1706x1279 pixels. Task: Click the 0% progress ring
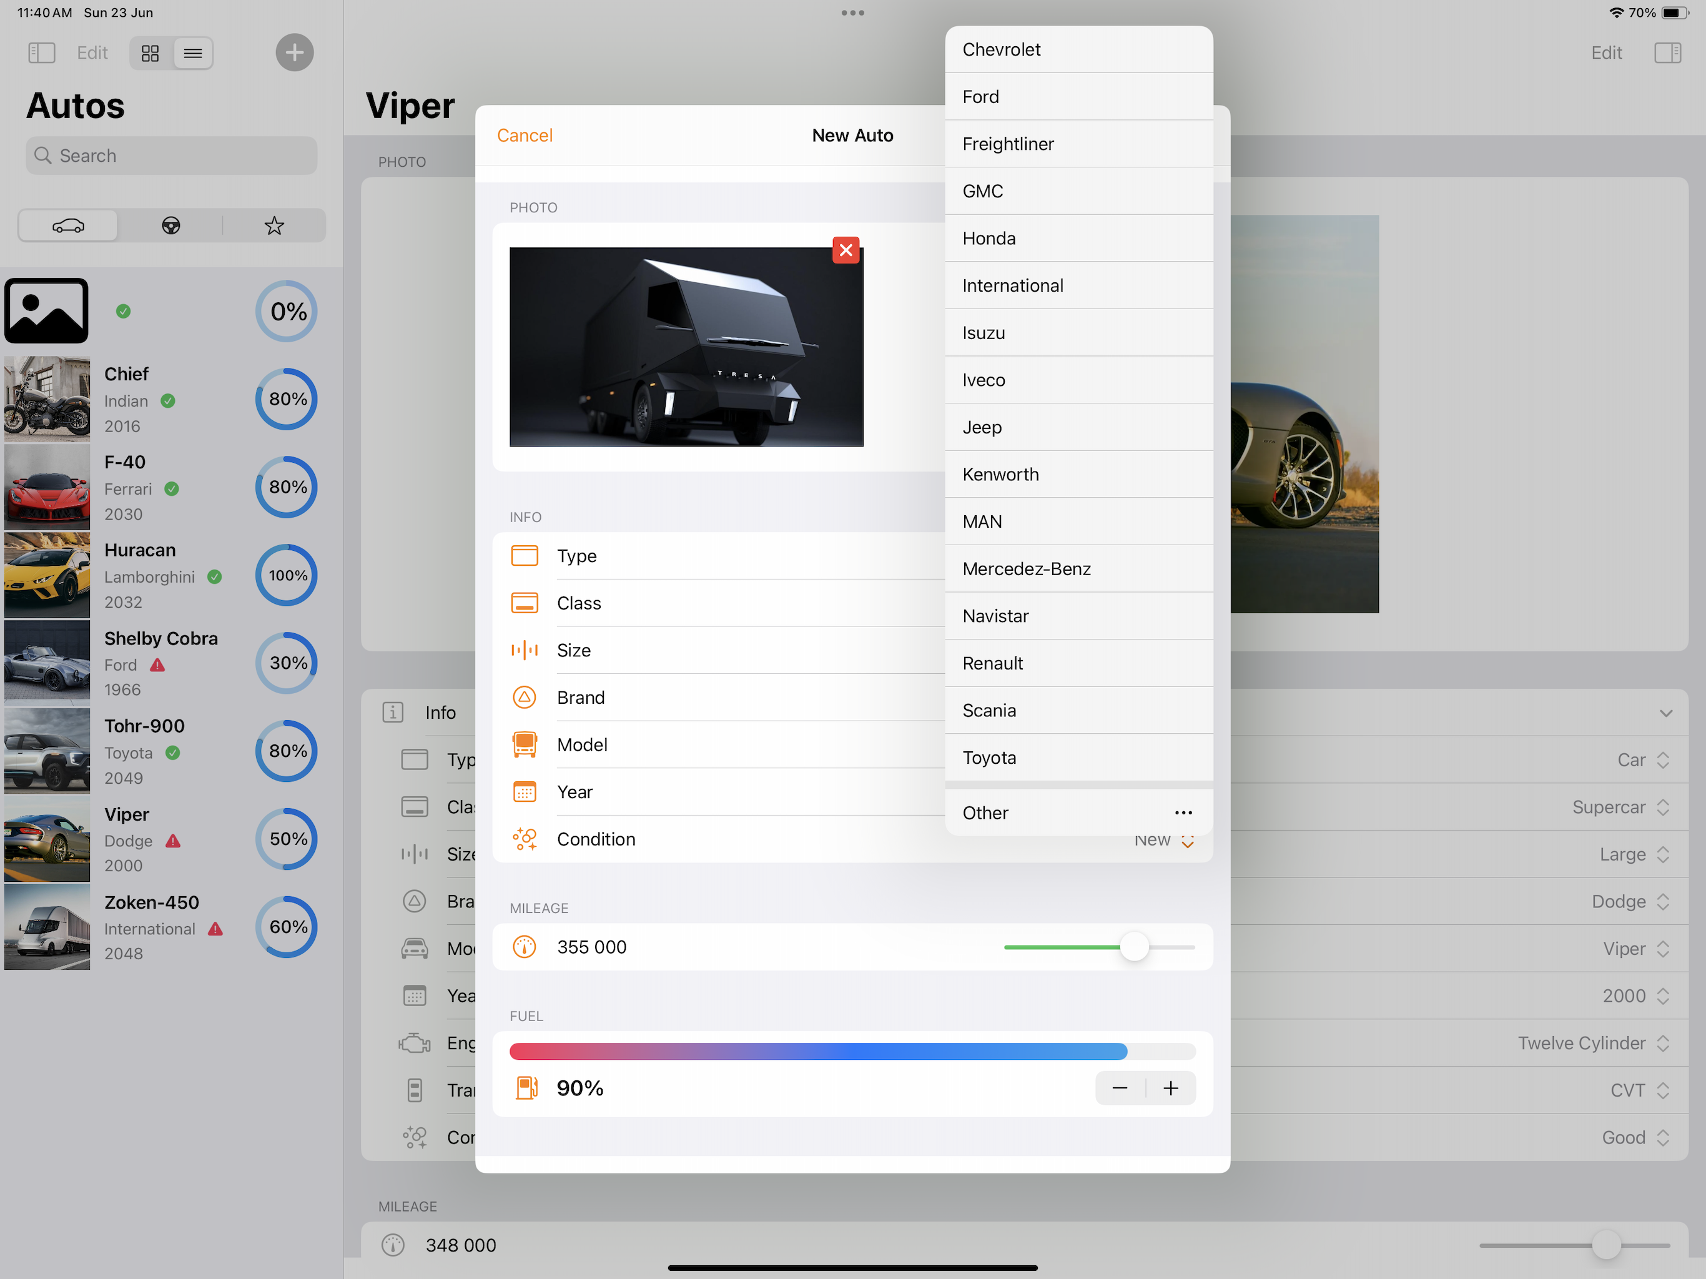point(287,311)
